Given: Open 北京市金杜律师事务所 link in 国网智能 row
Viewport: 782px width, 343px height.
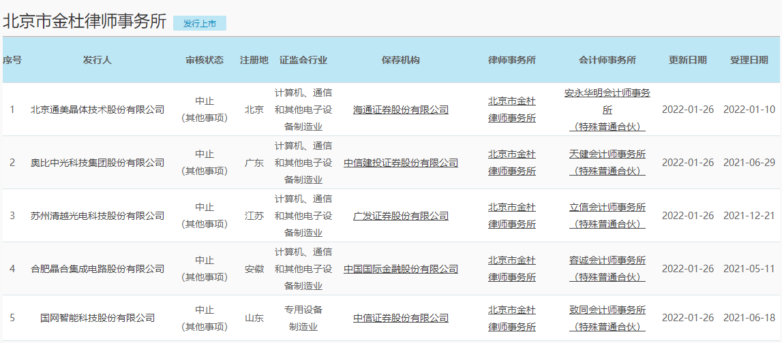Looking at the screenshot, I should tap(512, 318).
